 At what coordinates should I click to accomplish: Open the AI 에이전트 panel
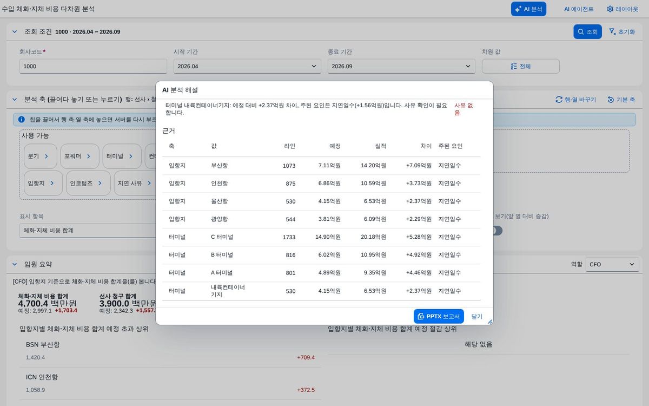(579, 9)
